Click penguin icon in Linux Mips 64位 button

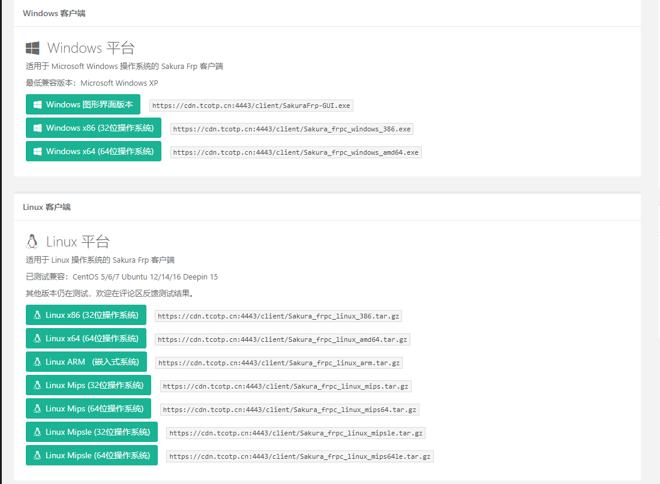click(37, 408)
